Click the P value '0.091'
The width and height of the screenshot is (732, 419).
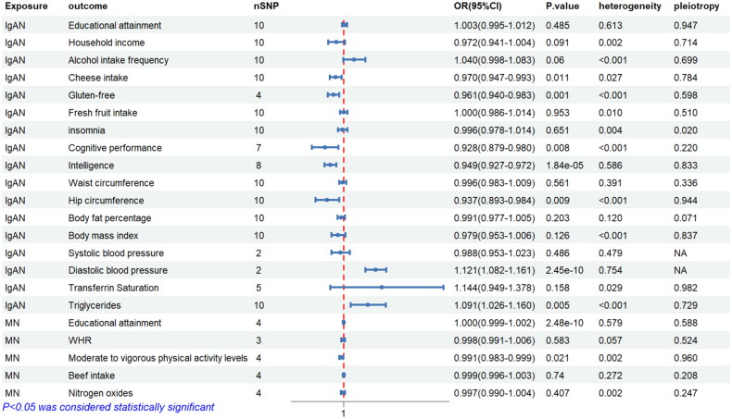(x=558, y=43)
